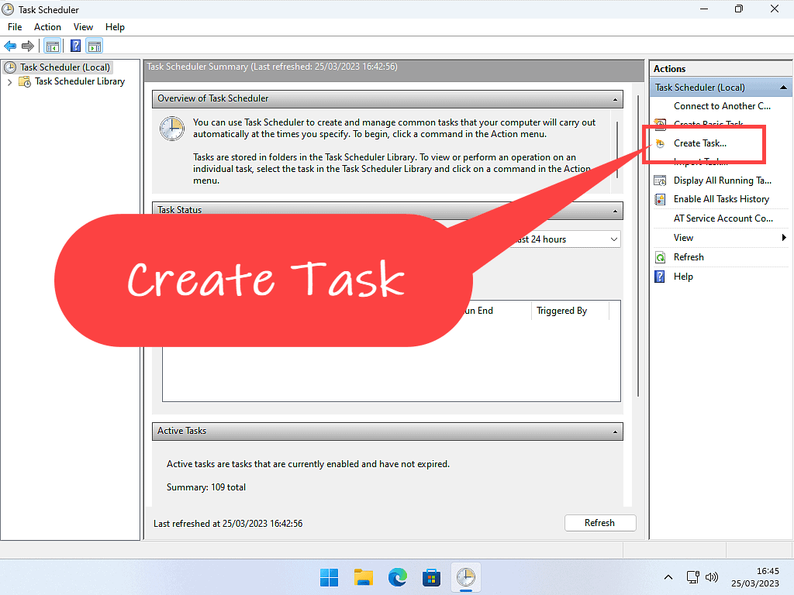Click the Show/Hide Console Tree toolbar icon

53,46
